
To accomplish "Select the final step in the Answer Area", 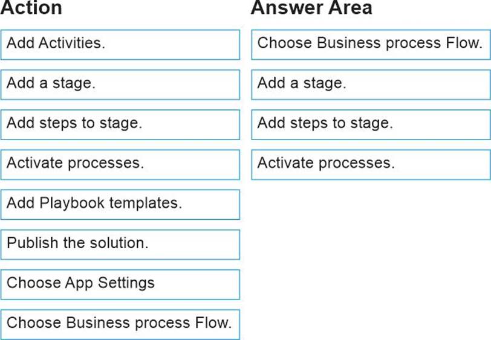I will 370,164.
